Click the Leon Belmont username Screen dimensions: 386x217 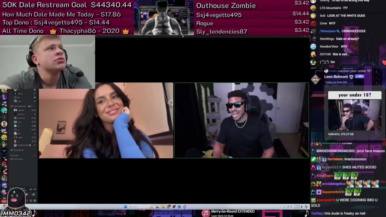tap(336, 77)
